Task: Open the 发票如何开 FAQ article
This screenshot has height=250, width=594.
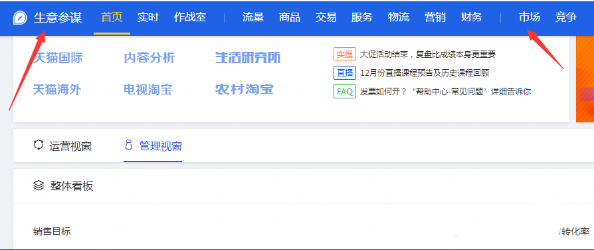Action: coord(445,92)
